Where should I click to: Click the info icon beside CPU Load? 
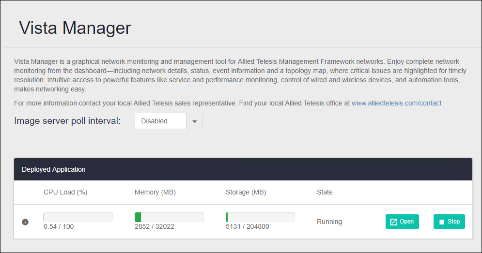25,222
